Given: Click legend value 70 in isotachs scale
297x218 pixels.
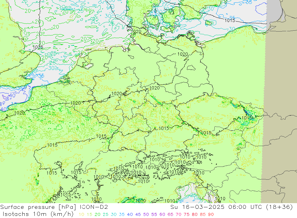Looking at the screenshot, I should [x=178, y=214].
